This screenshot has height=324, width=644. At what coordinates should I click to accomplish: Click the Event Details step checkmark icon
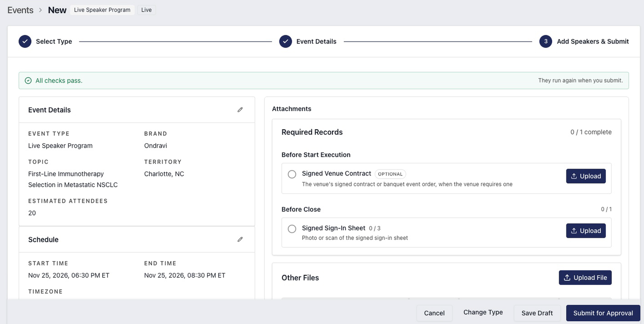[x=285, y=41]
